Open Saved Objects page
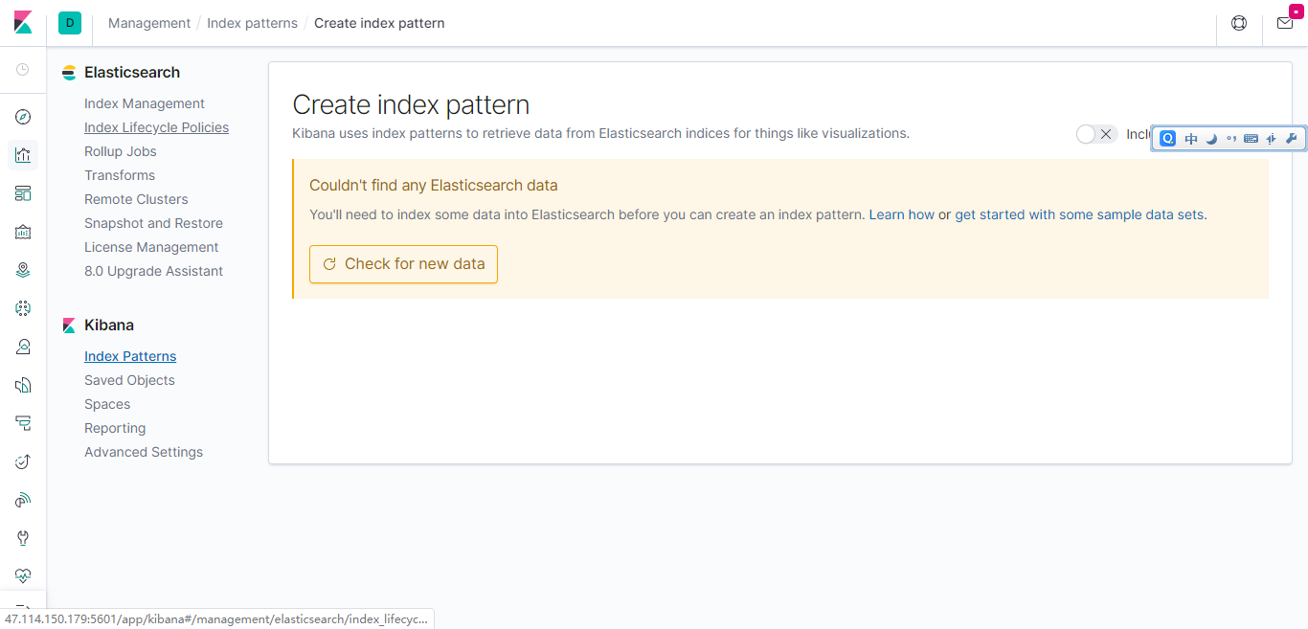Viewport: 1308px width, 629px height. (129, 380)
